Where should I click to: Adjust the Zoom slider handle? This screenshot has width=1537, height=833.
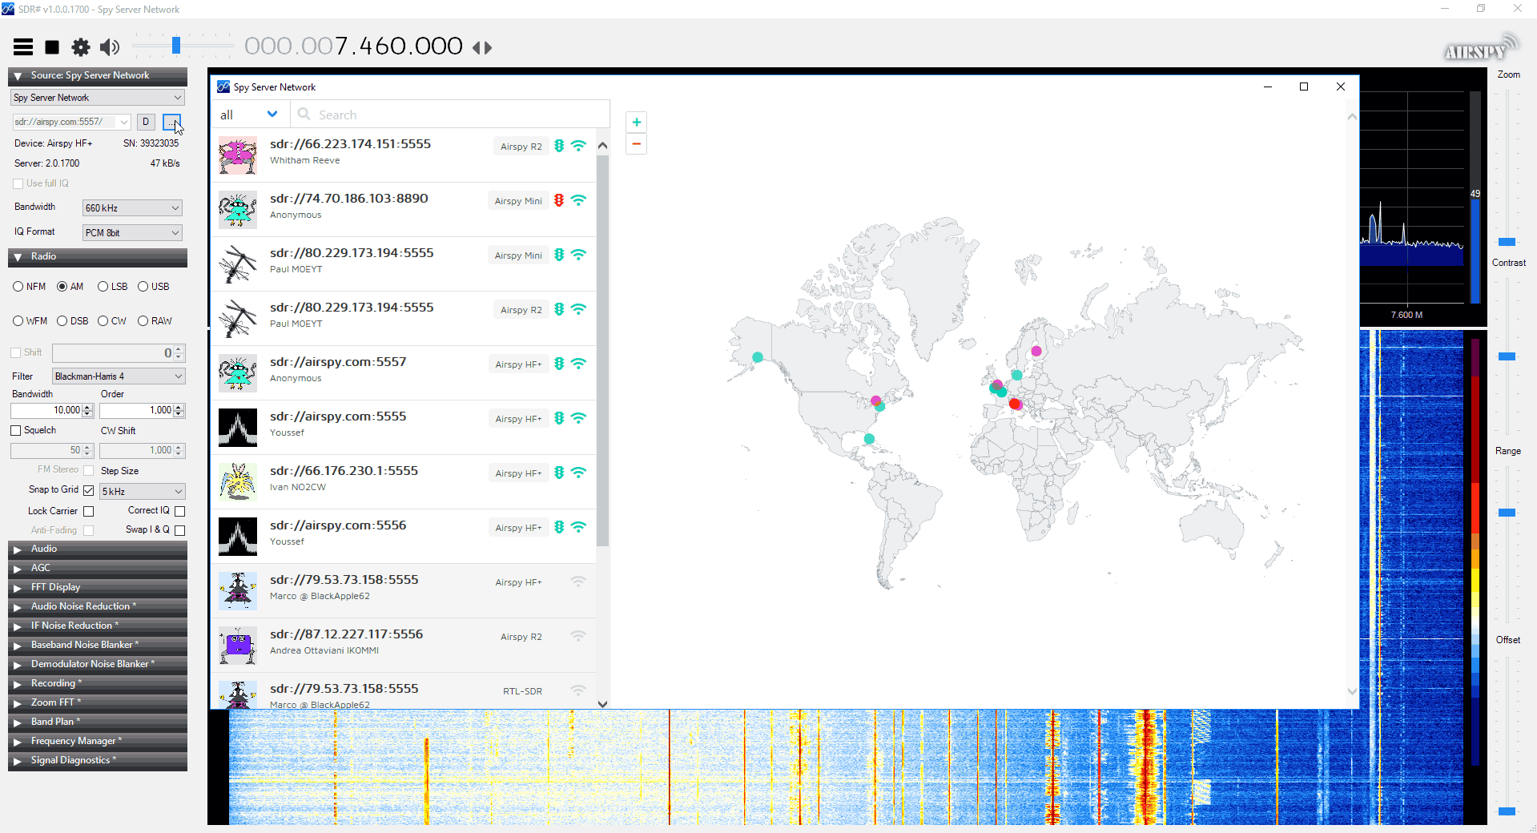pos(1507,242)
